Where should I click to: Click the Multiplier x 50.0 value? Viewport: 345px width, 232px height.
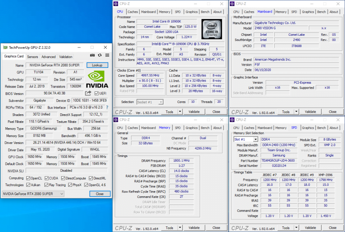coord(150,81)
